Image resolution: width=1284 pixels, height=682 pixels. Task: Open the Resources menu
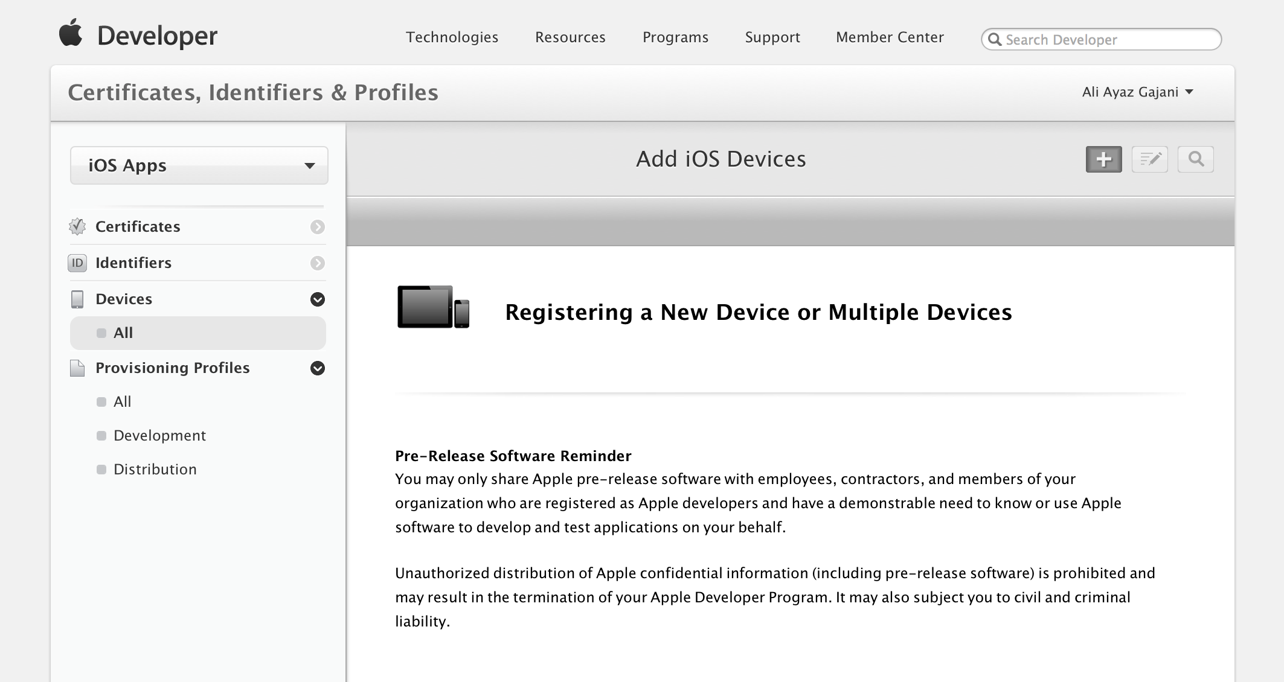coord(570,37)
